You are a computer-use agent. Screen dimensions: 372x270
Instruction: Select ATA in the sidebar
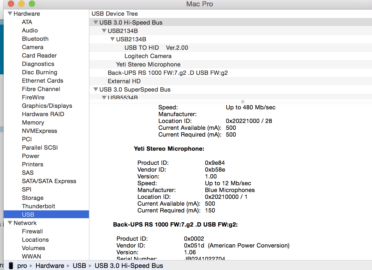tap(27, 22)
